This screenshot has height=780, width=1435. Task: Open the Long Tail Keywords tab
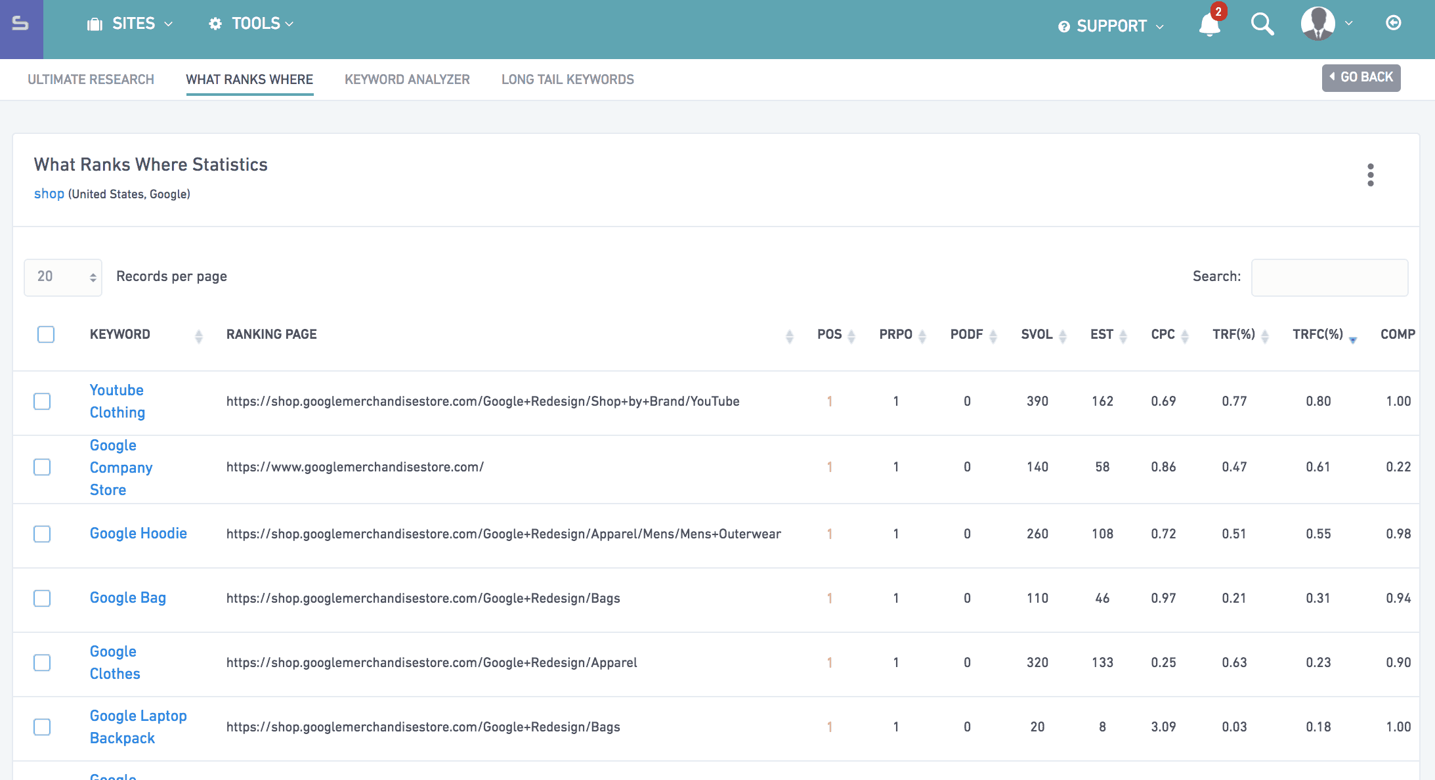point(567,79)
